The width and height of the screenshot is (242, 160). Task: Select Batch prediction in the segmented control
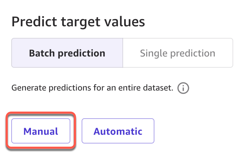67,53
